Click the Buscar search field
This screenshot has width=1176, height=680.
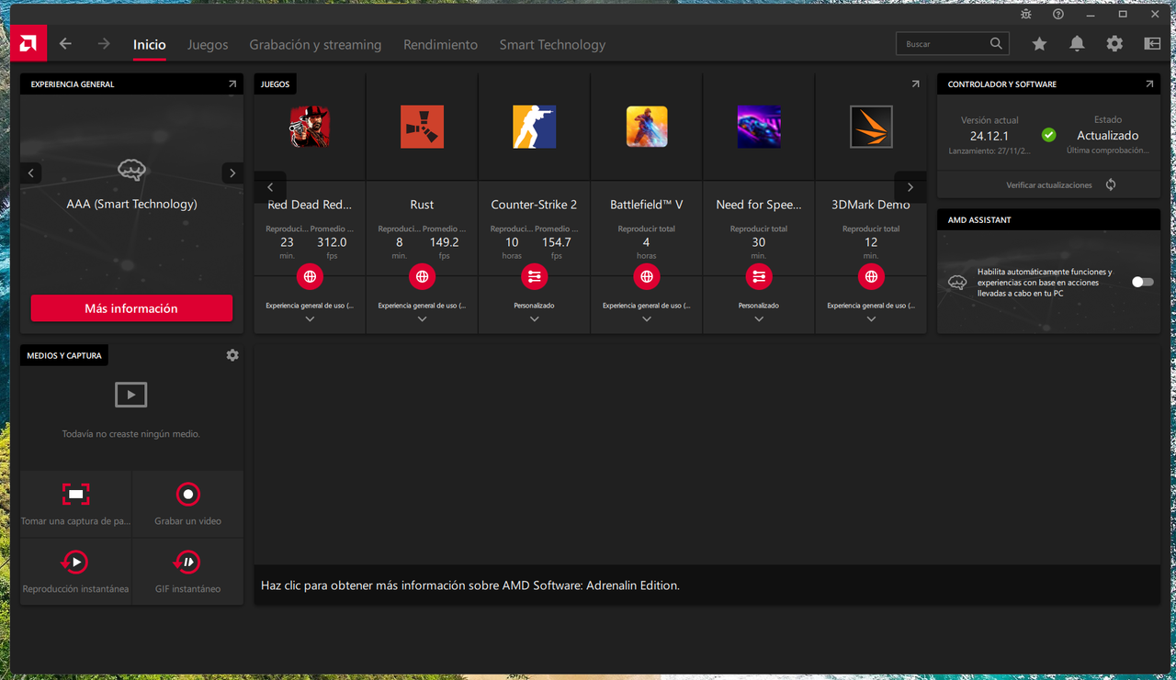click(952, 43)
